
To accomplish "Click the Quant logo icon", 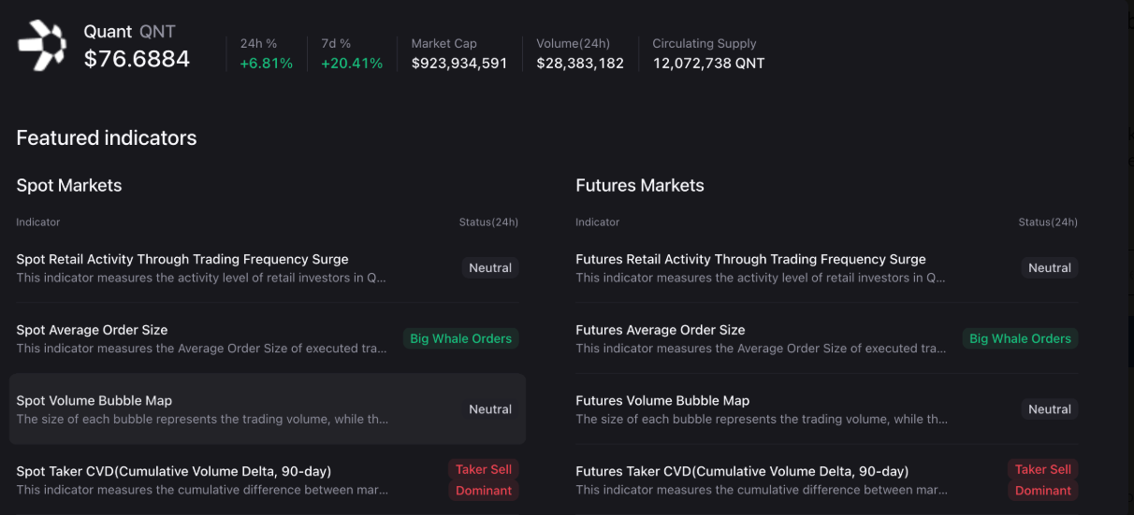I will pos(42,47).
